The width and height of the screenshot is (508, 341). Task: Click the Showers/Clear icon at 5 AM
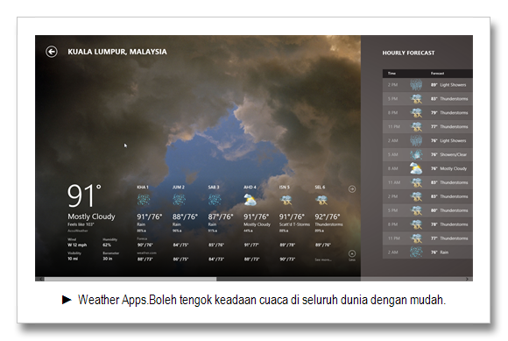click(416, 154)
